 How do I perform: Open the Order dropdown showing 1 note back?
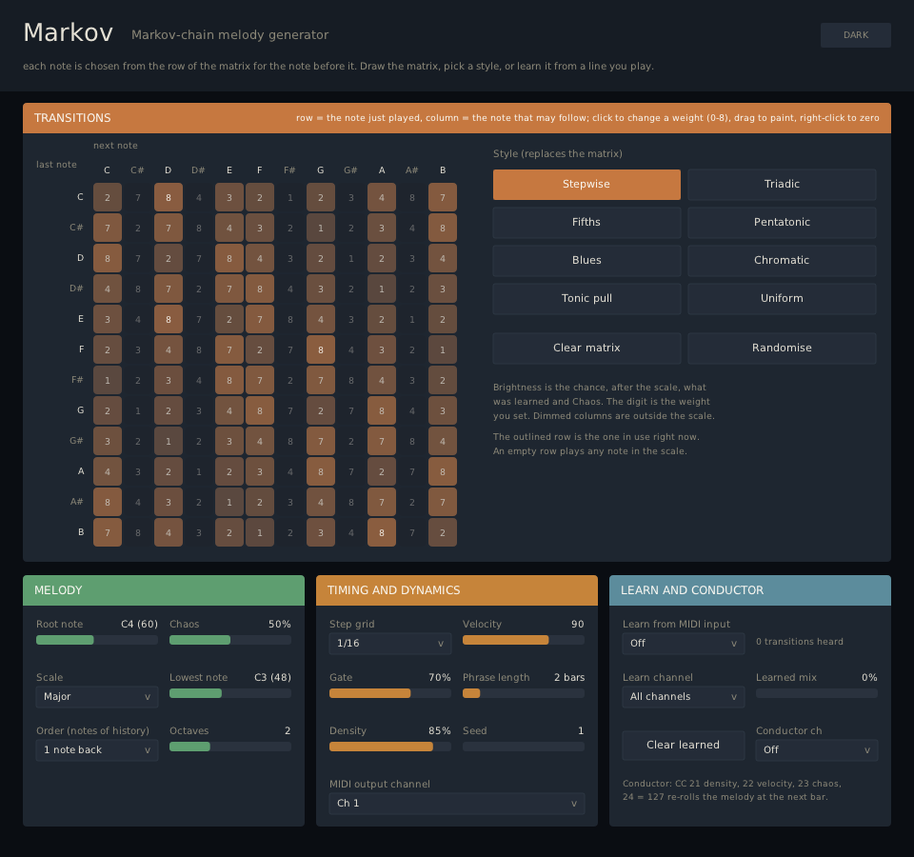click(x=97, y=750)
